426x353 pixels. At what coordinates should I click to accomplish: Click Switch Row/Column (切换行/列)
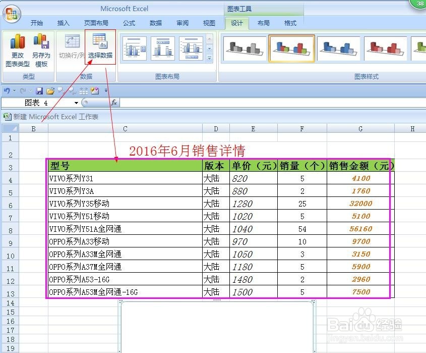[72, 46]
